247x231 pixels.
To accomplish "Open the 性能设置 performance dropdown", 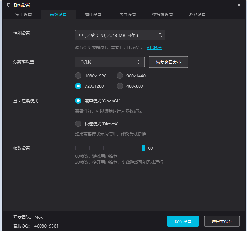I will pyautogui.click(x=120, y=35).
